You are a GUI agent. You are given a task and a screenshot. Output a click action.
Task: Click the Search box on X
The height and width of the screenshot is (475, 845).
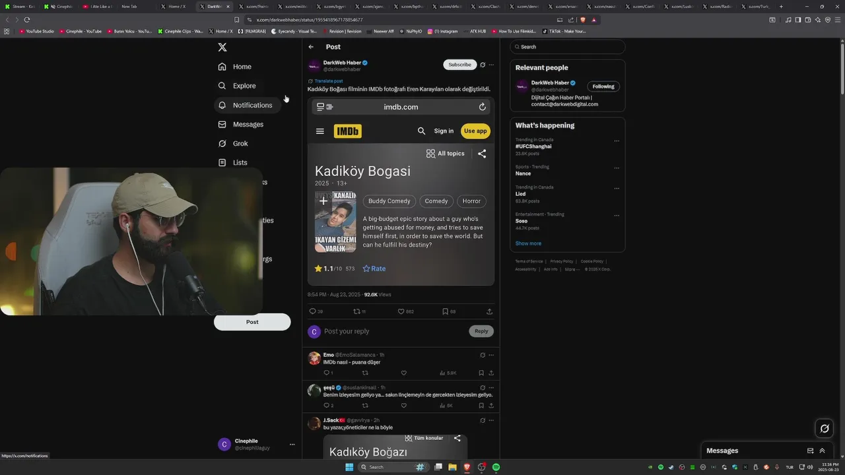coord(568,47)
